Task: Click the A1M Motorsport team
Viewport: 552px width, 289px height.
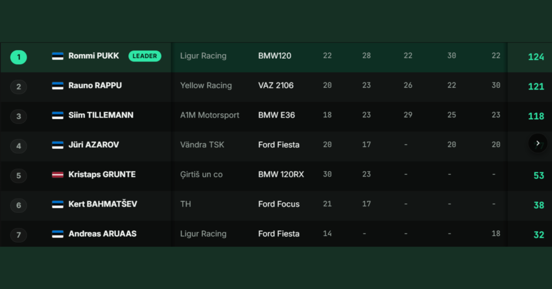Action: pos(210,115)
